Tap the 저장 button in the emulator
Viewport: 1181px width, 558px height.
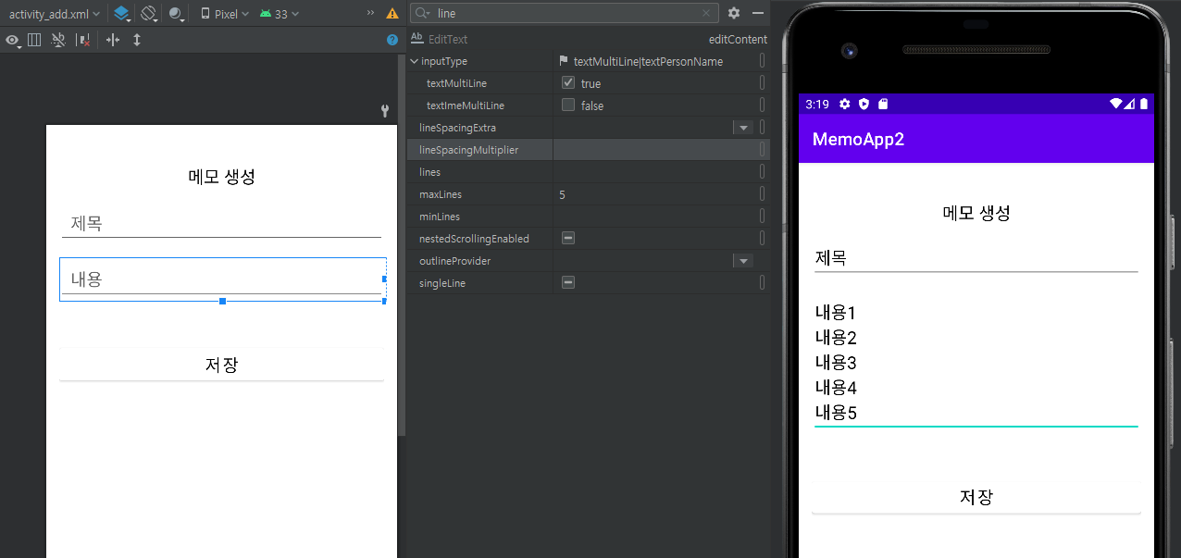click(976, 497)
